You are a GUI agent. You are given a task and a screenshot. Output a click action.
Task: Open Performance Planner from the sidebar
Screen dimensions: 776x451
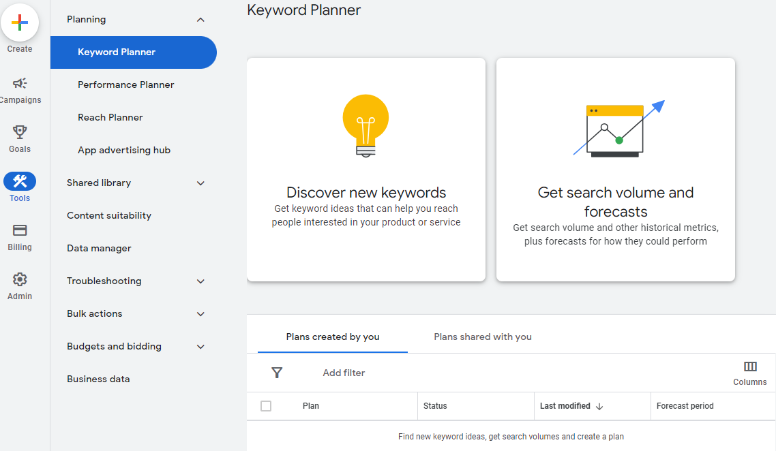(x=126, y=85)
